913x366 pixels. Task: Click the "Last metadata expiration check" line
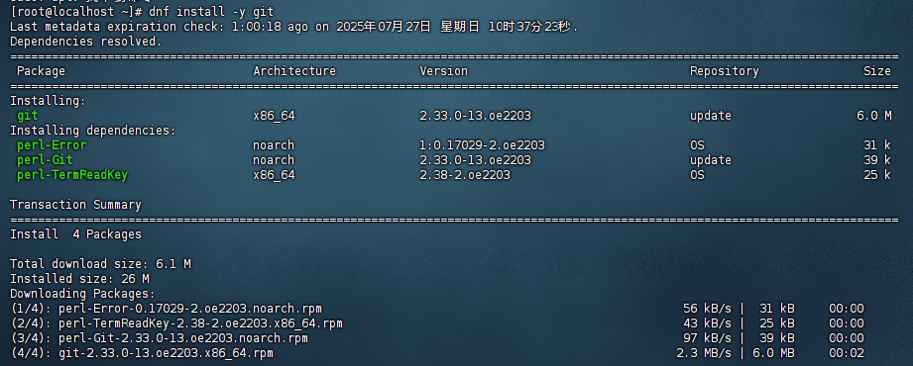[294, 27]
